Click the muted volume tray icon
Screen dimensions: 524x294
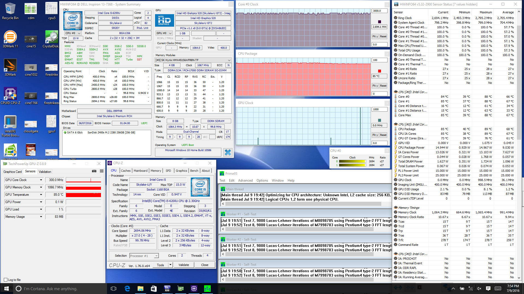479,289
